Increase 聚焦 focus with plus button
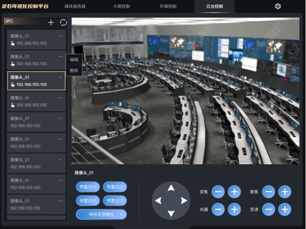The height and width of the screenshot is (229, 306). 285,192
